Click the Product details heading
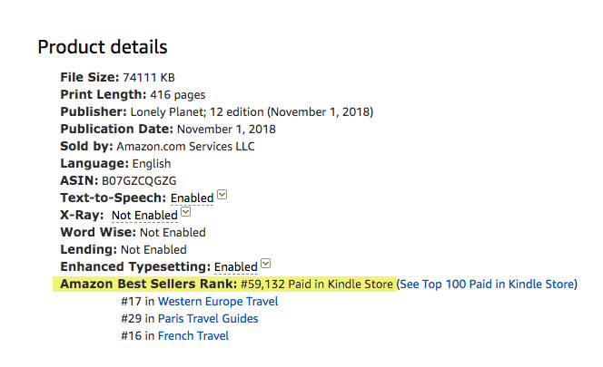603x367 pixels. tap(103, 47)
